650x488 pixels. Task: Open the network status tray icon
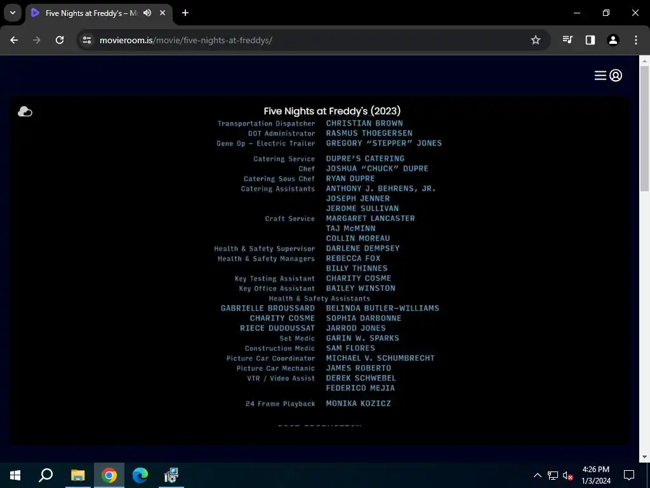point(553,475)
